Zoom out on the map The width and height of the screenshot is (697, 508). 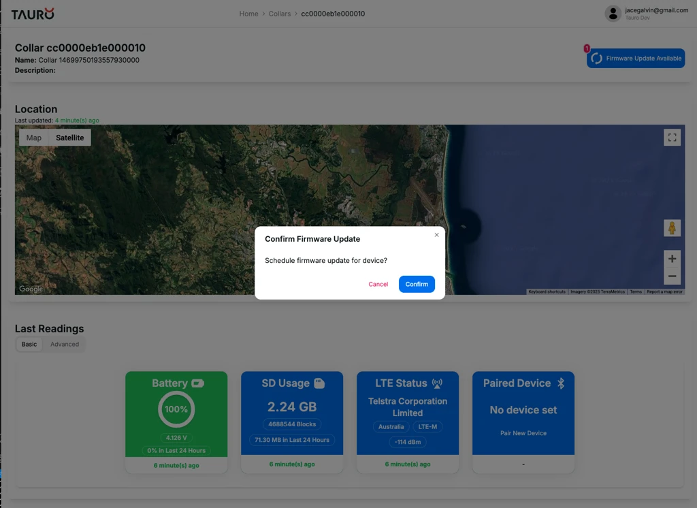click(x=672, y=276)
